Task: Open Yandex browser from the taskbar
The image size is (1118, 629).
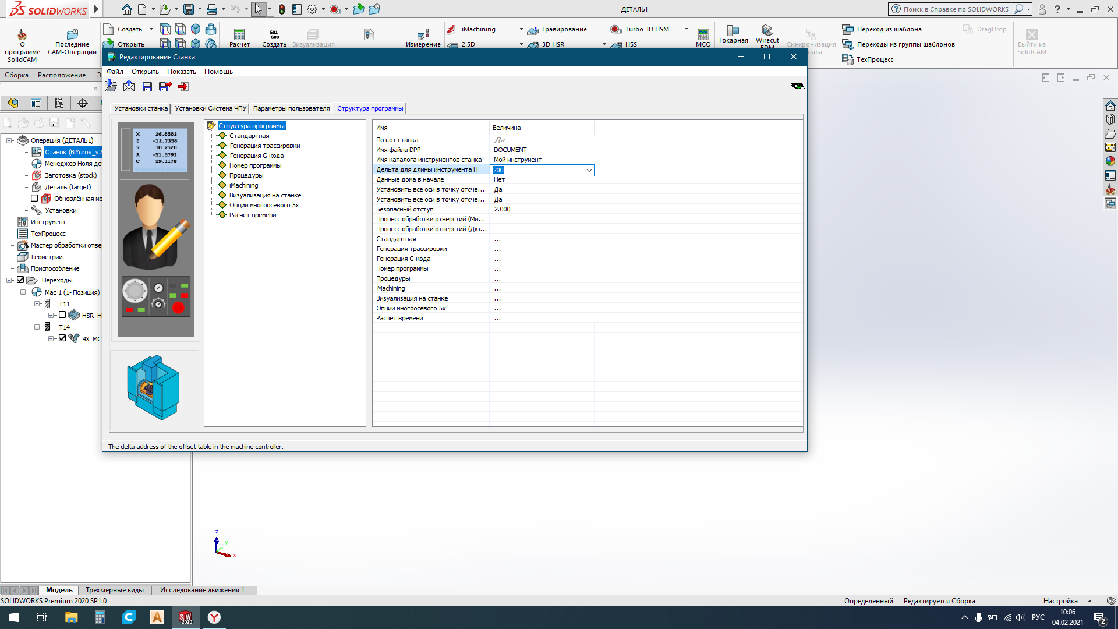Action: click(214, 617)
